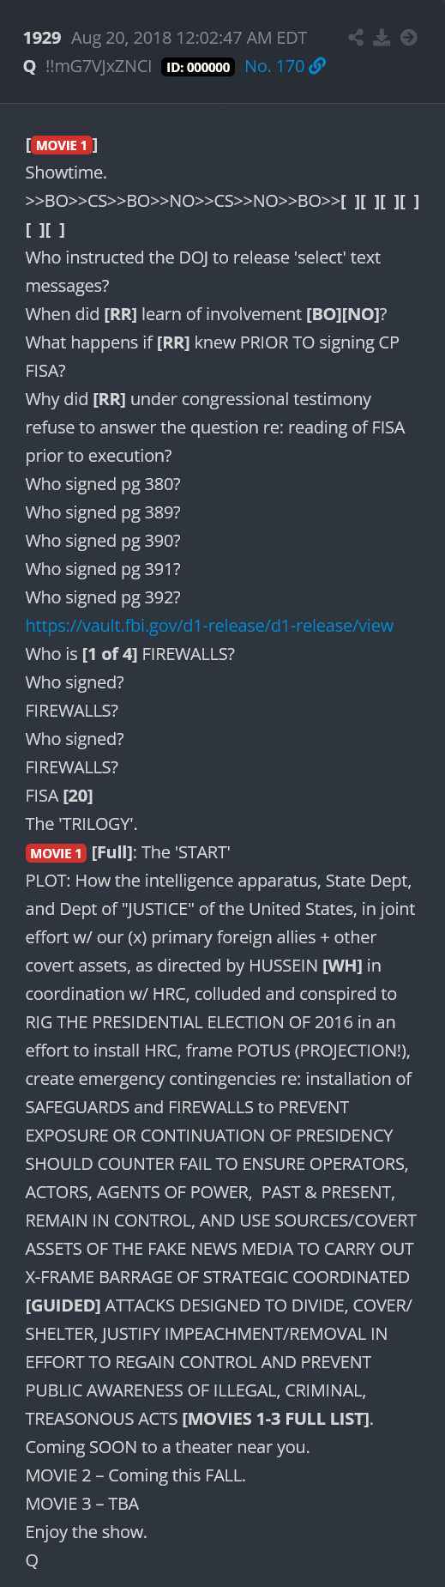The image size is (445, 1587).
Task: Click the bold [MOVIES 1-3 FULL LIST] text
Action: pos(276,1419)
